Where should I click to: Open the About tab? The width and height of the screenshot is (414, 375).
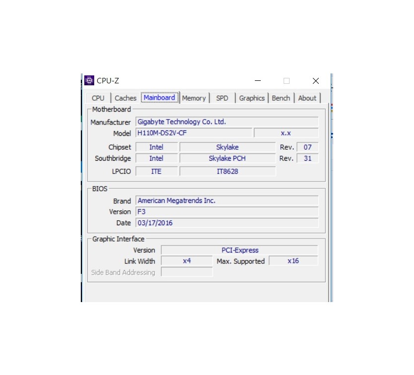click(307, 98)
